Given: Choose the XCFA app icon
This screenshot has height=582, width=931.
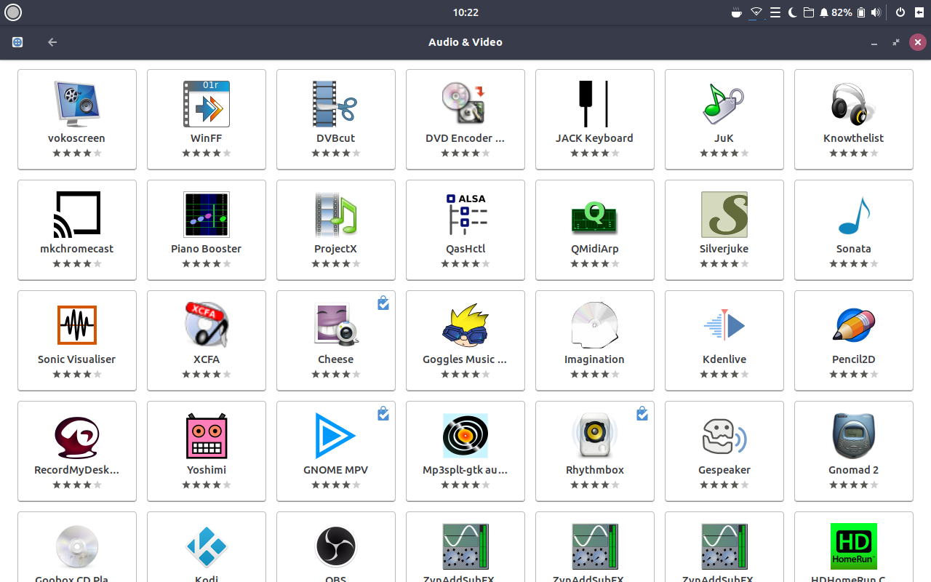Looking at the screenshot, I should click(x=207, y=325).
